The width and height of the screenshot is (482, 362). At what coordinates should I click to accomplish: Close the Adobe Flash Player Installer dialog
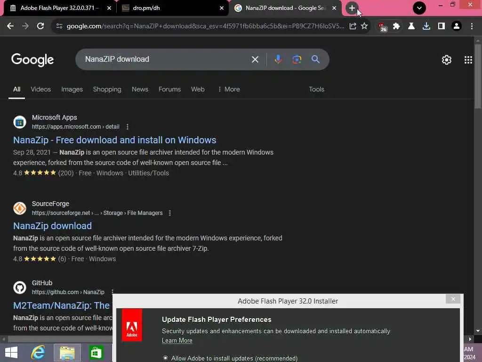coord(453,299)
